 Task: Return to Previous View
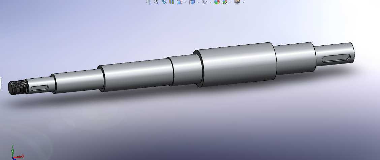pyautogui.click(x=164, y=2)
